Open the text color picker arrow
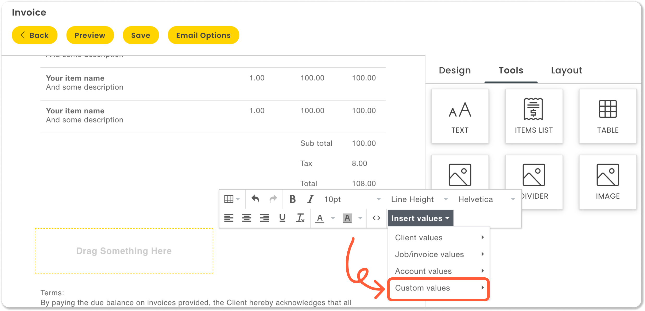 coord(333,218)
